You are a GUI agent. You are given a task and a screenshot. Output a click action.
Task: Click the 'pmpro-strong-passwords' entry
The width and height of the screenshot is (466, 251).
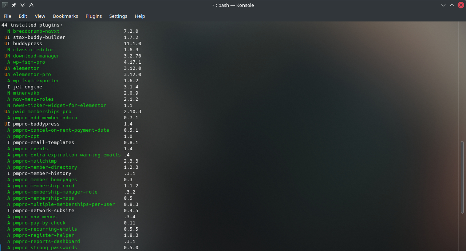[x=45, y=248]
